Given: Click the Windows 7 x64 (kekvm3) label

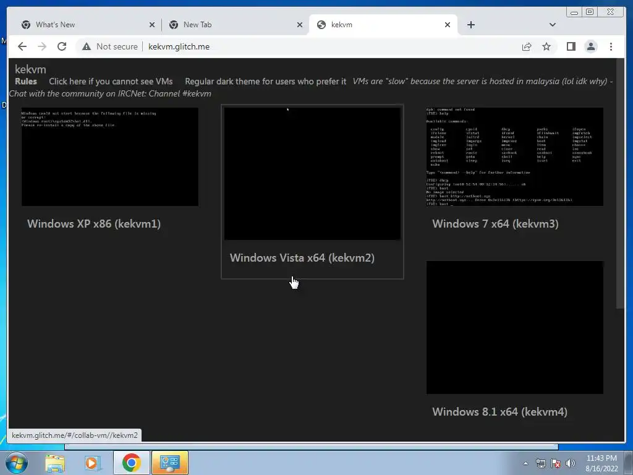Looking at the screenshot, I should pyautogui.click(x=495, y=224).
